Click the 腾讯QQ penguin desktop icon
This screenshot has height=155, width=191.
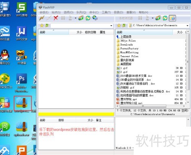(5, 57)
